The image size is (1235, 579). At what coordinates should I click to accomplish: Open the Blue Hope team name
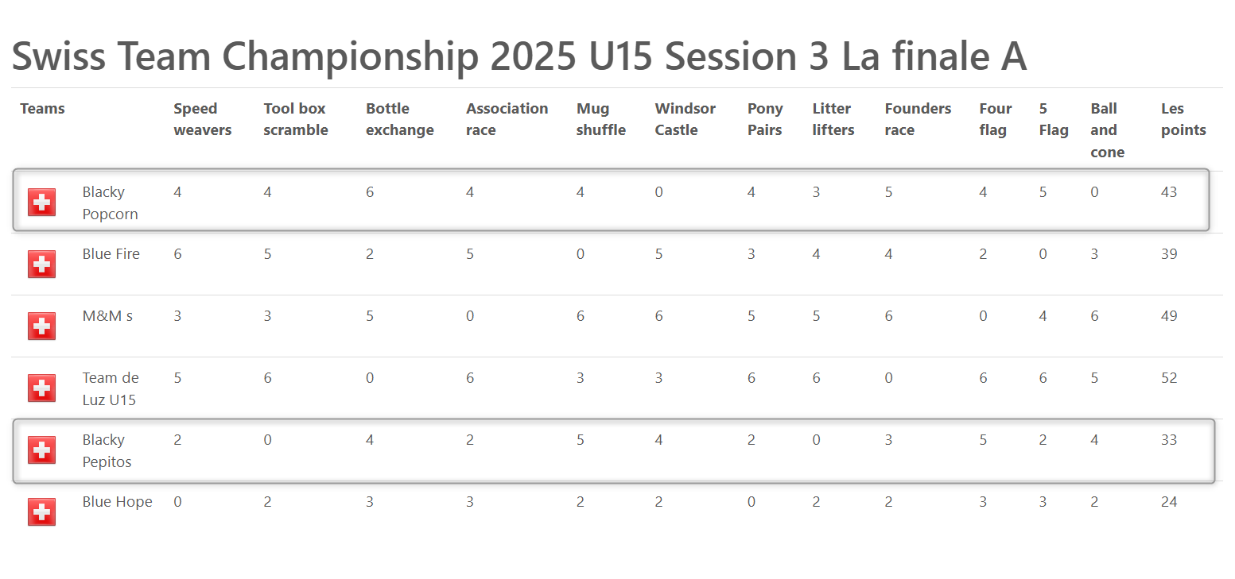click(x=118, y=502)
